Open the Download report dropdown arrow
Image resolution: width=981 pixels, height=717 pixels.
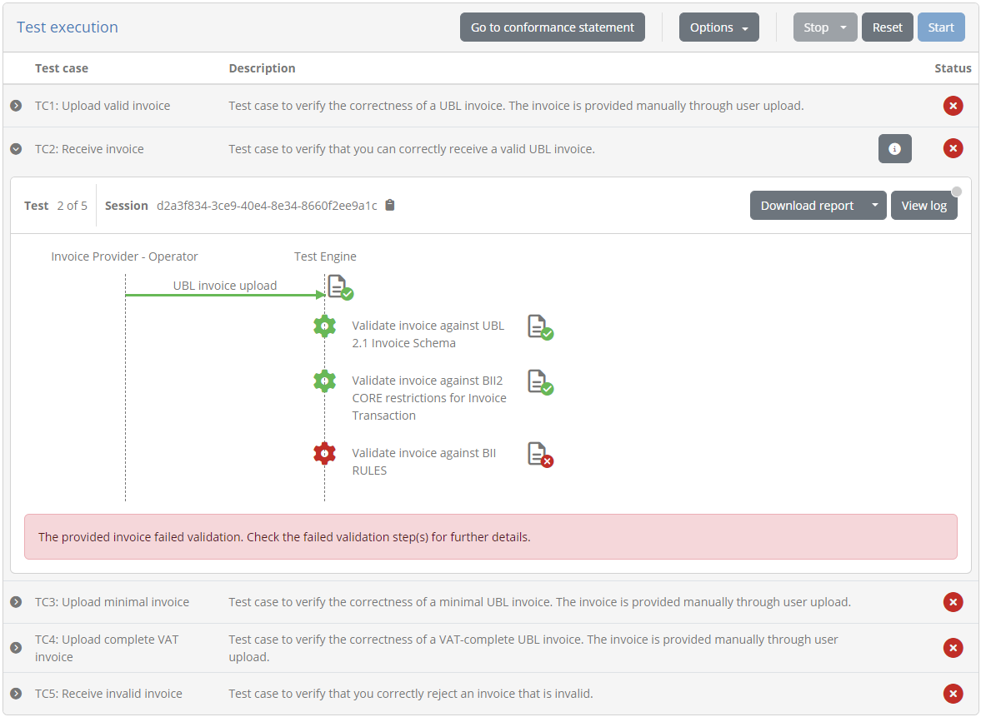[x=874, y=205]
